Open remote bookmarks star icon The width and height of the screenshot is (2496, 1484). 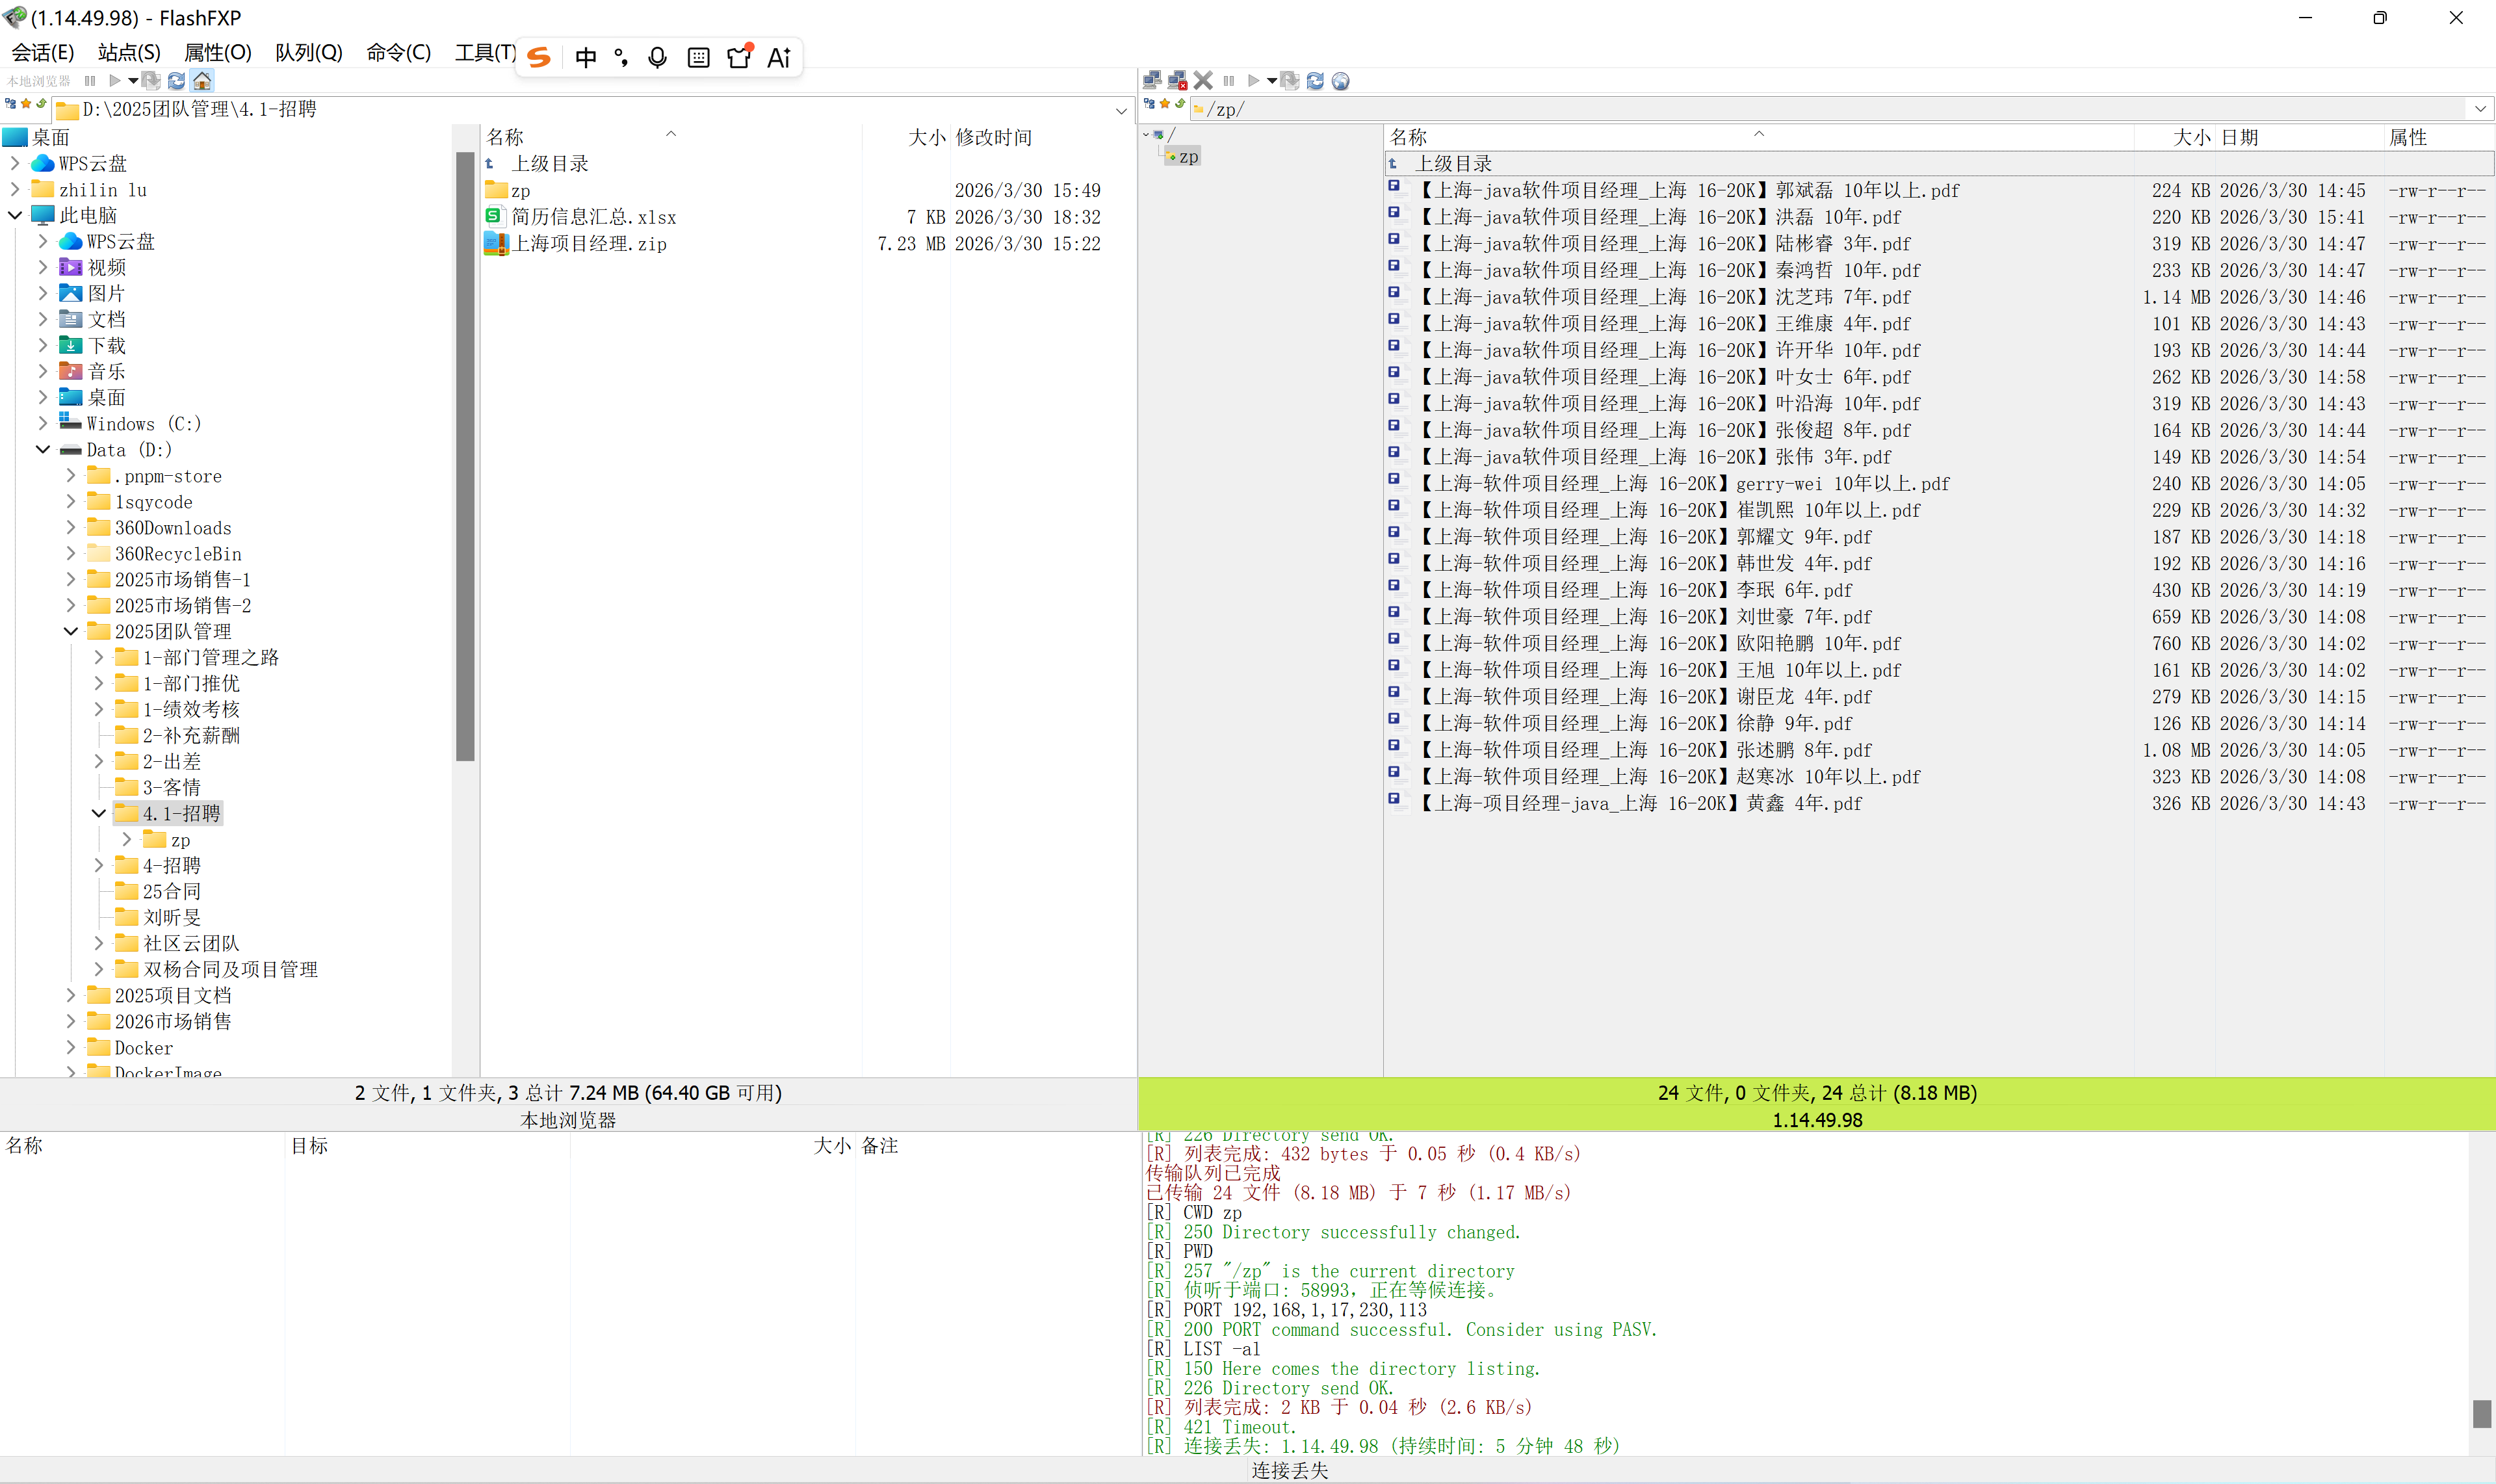[x=1165, y=103]
